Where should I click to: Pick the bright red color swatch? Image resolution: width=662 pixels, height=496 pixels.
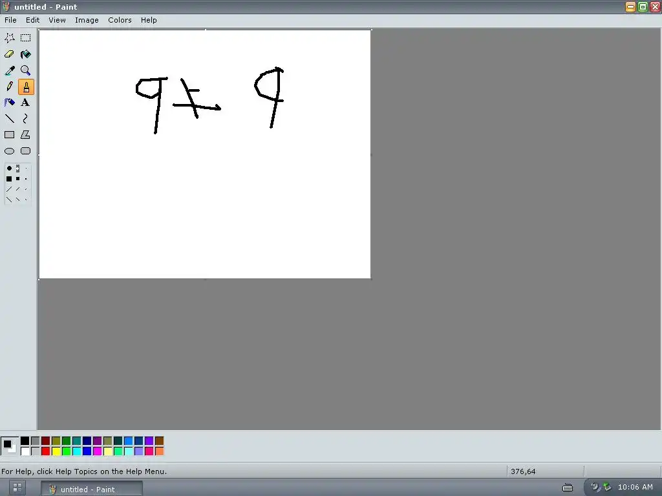46,451
